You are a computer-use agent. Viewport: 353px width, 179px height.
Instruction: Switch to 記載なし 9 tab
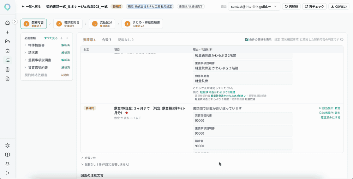point(126,40)
